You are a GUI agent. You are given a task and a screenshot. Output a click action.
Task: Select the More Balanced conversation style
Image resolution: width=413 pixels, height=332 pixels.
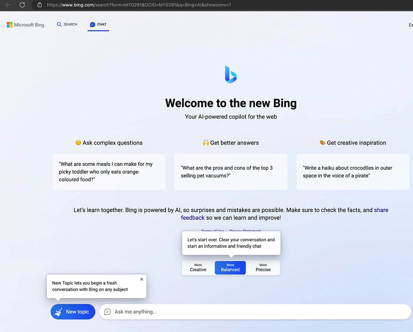[230, 267]
